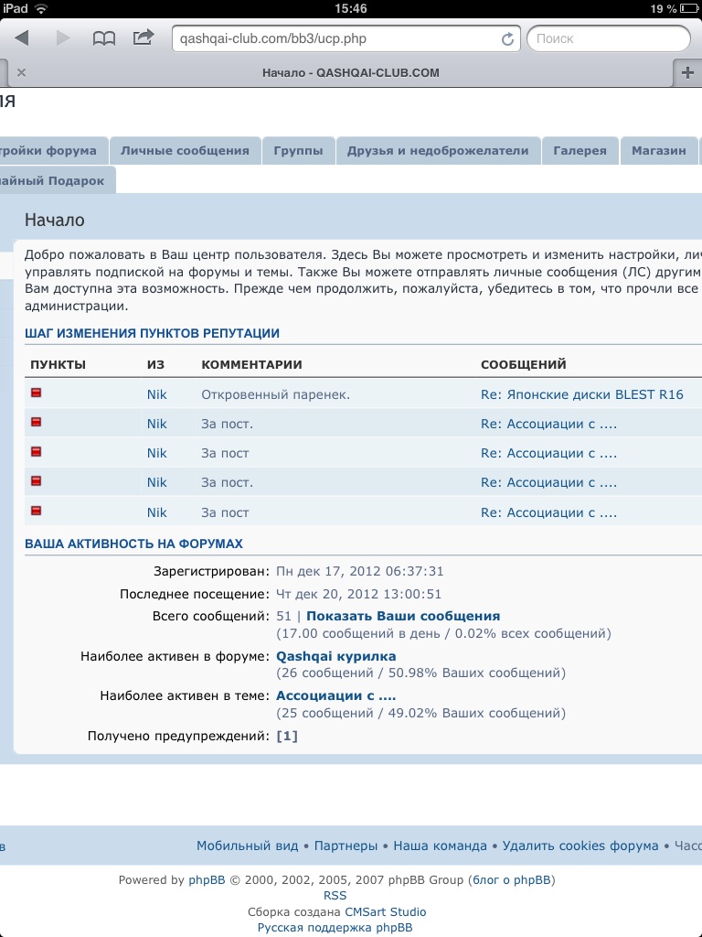Close the current tab with X
The height and width of the screenshot is (937, 702).
[22, 73]
